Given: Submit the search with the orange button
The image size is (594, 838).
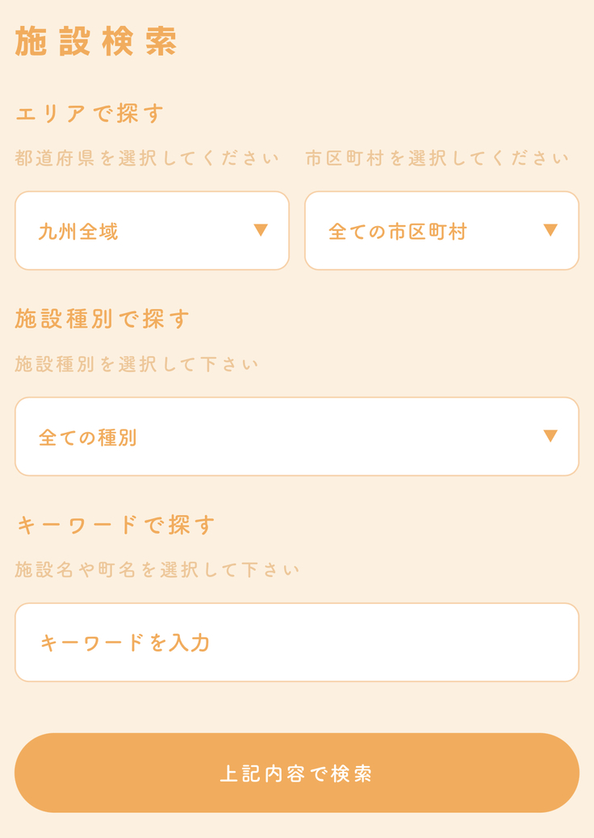Looking at the screenshot, I should (x=297, y=773).
